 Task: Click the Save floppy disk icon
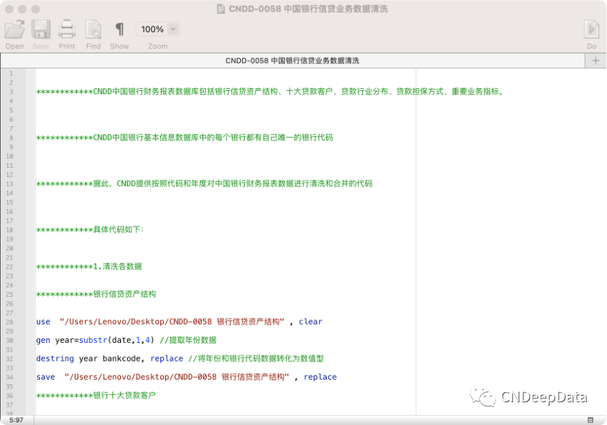pyautogui.click(x=41, y=29)
